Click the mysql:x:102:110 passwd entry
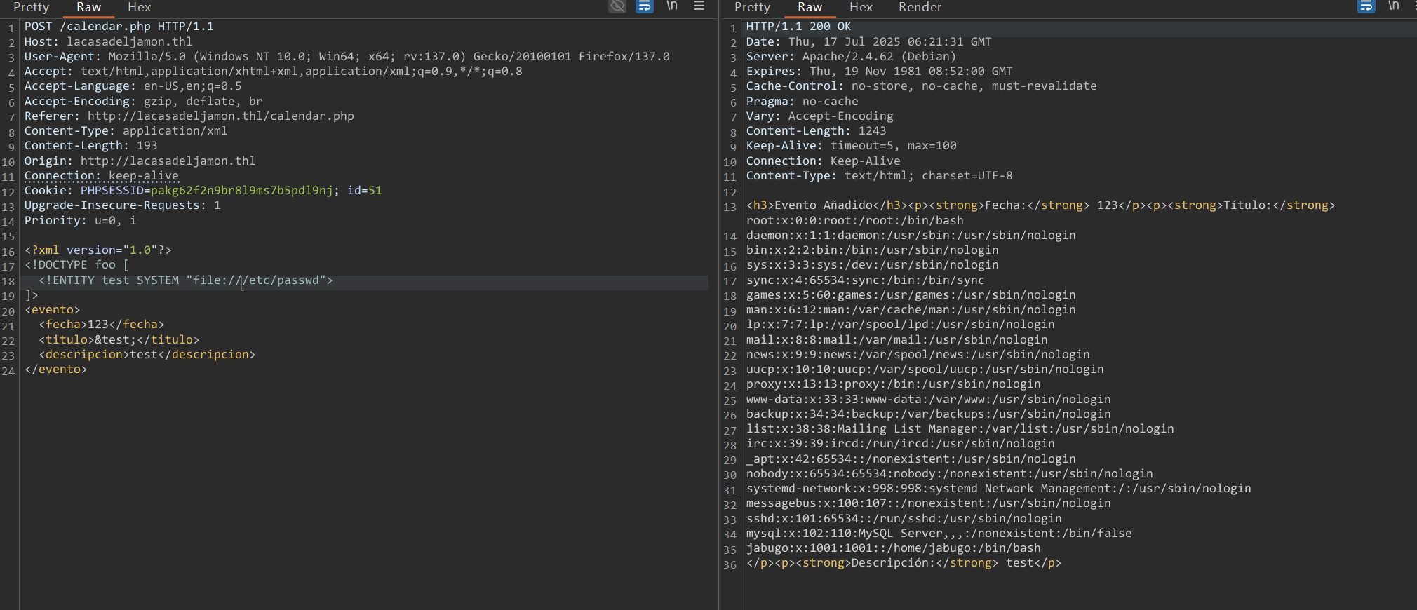 [x=939, y=534]
